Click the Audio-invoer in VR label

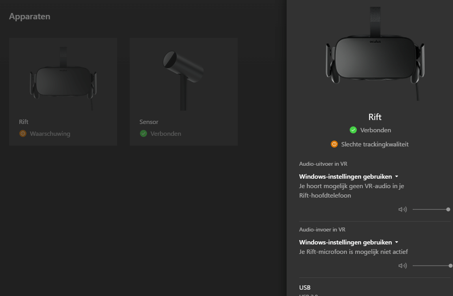point(322,229)
